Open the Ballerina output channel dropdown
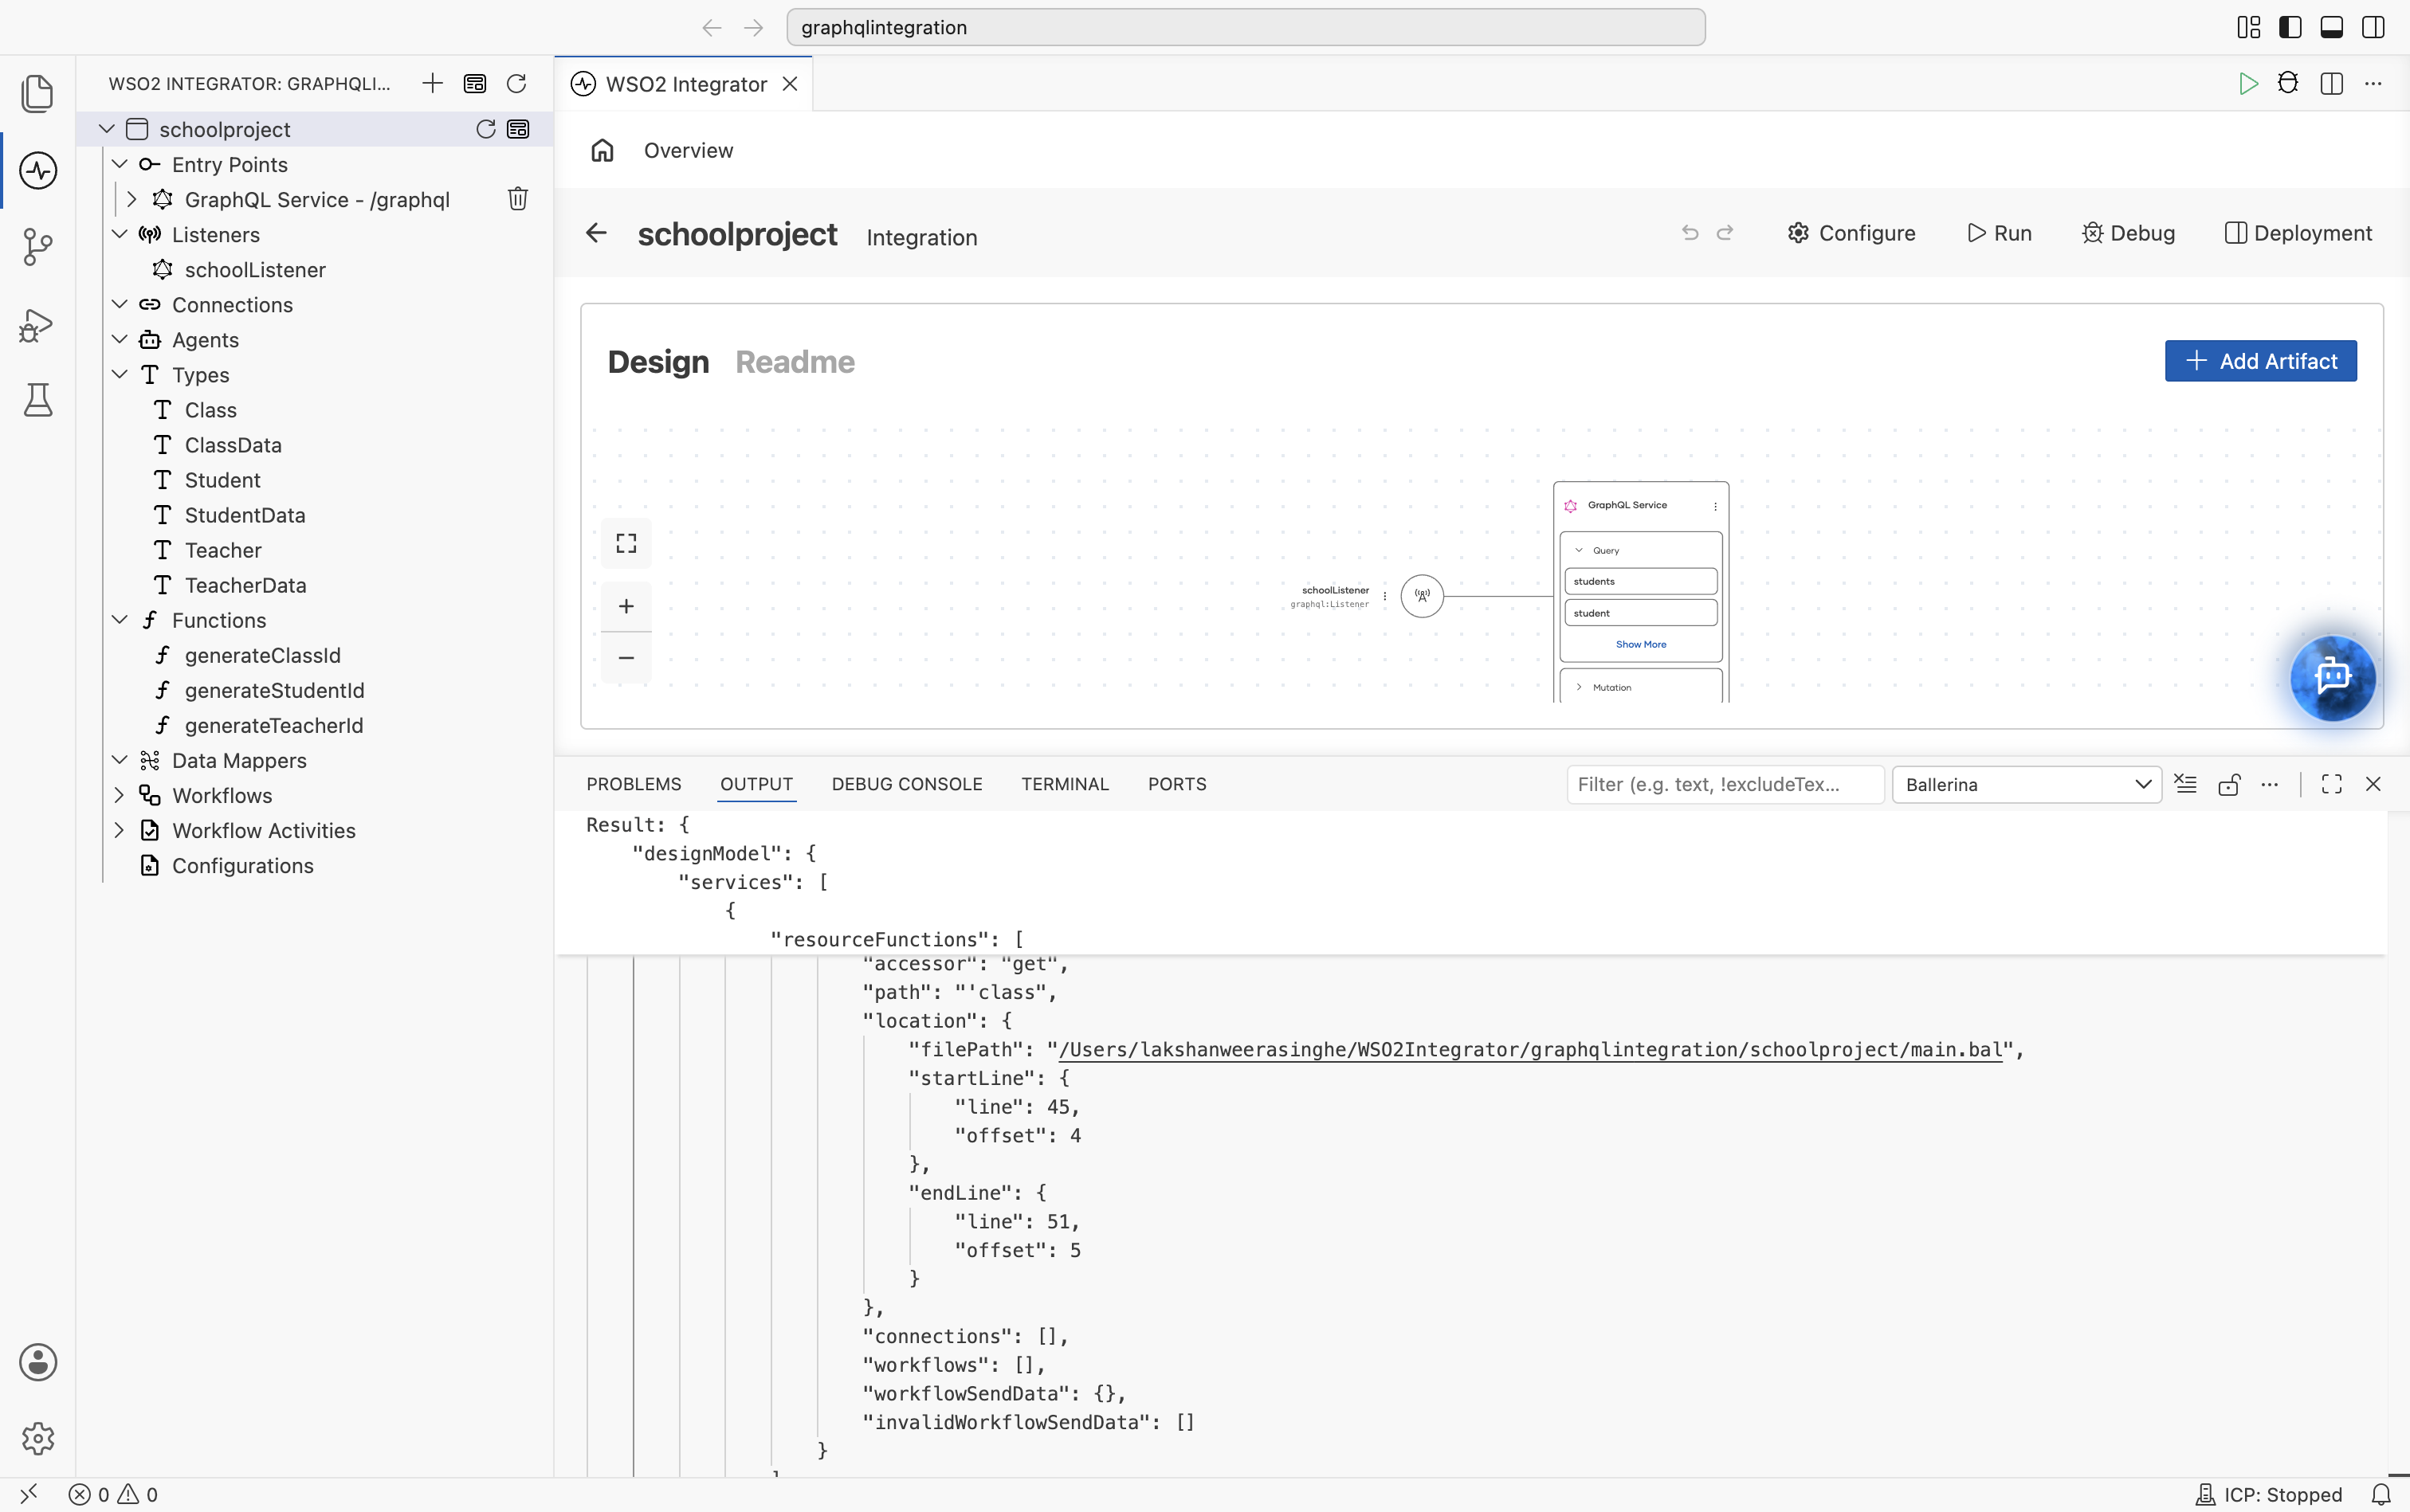 tap(2027, 784)
